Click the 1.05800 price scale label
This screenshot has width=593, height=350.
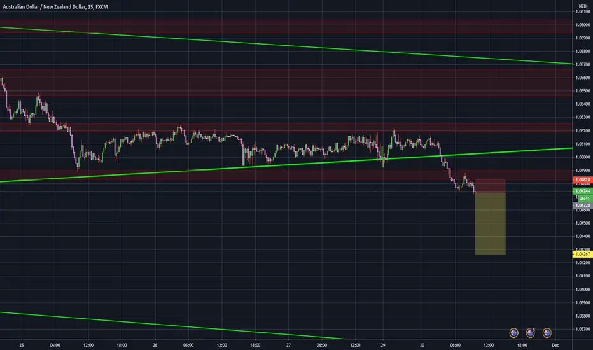(582, 51)
